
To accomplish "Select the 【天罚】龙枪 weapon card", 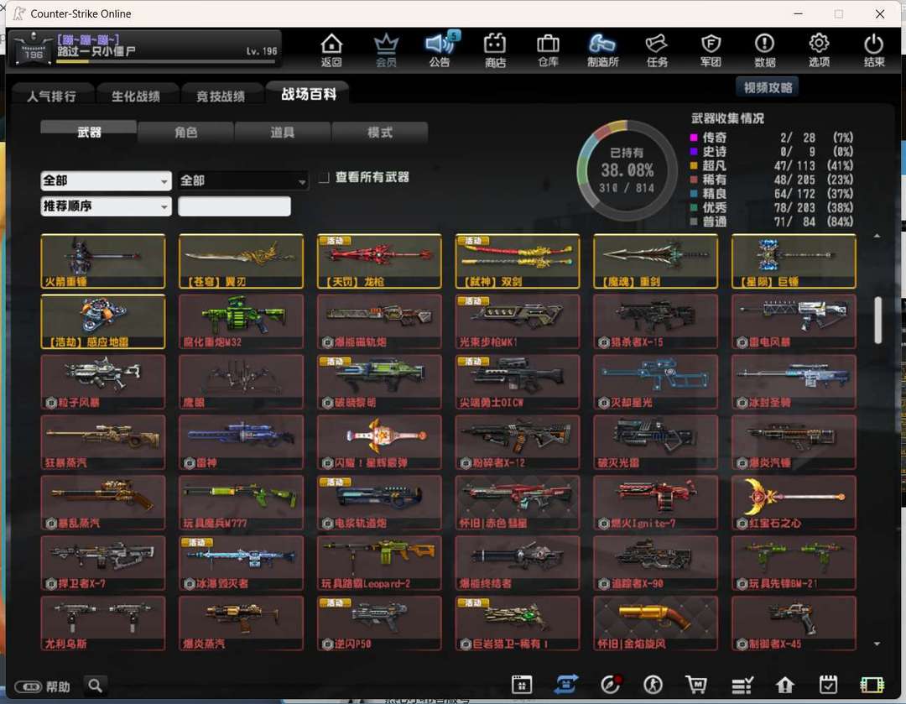I will pos(379,261).
